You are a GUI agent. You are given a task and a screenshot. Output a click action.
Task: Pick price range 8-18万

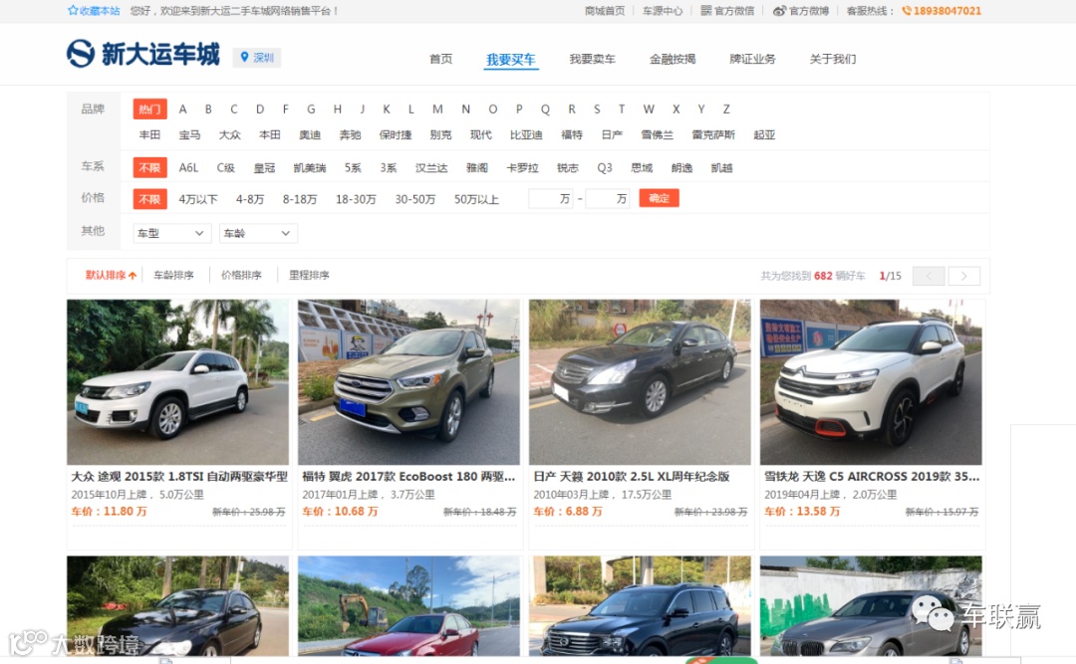(300, 199)
